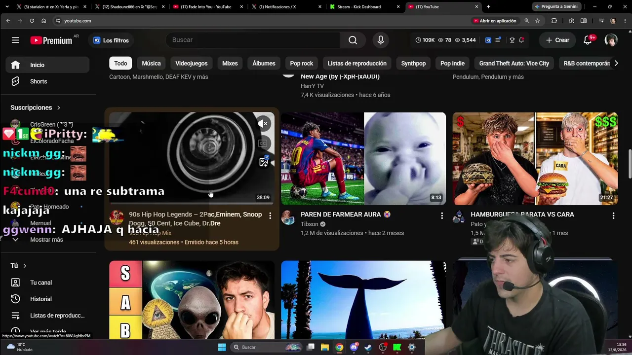The height and width of the screenshot is (355, 632).
Task: Open Tu canal in the sidebar
Action: (x=48, y=283)
